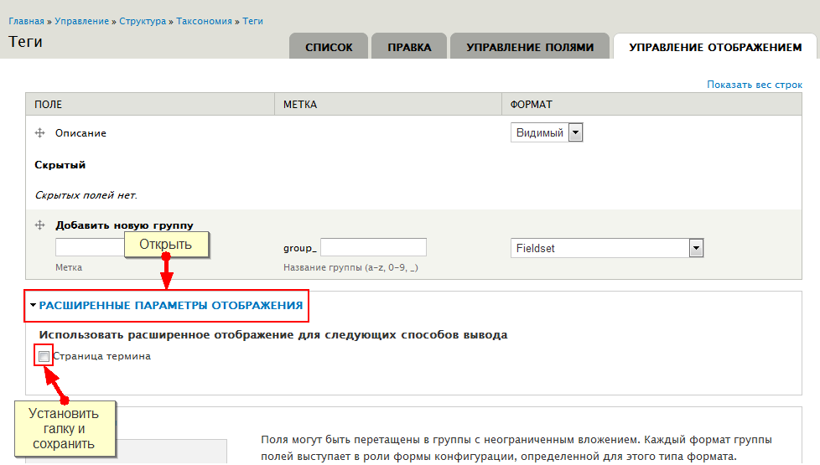The image size is (820, 465).
Task: Go to Управление полями tab
Action: (x=530, y=48)
